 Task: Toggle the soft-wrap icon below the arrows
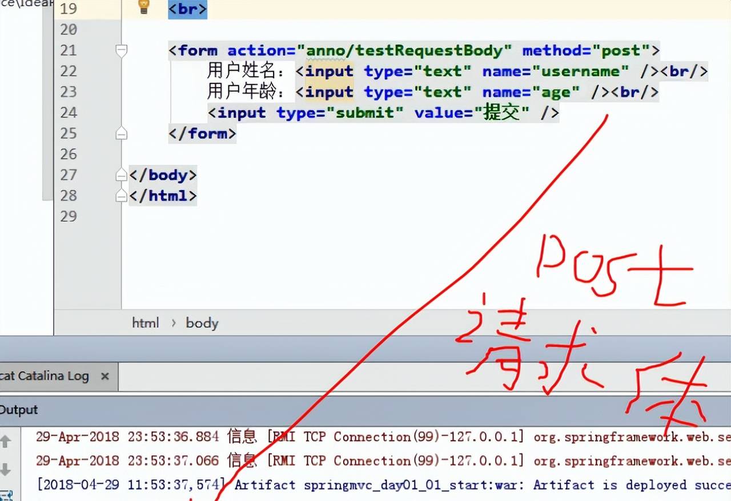[x=6, y=495]
